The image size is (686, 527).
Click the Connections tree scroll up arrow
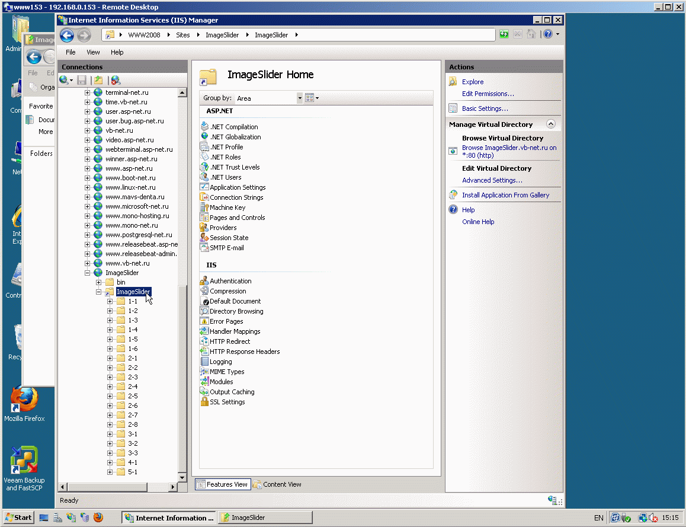(x=182, y=92)
